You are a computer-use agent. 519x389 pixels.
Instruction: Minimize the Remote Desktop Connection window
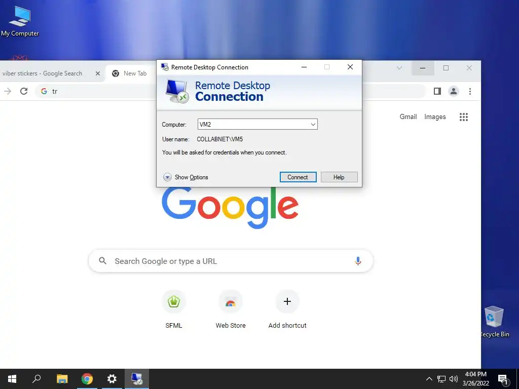pos(304,67)
